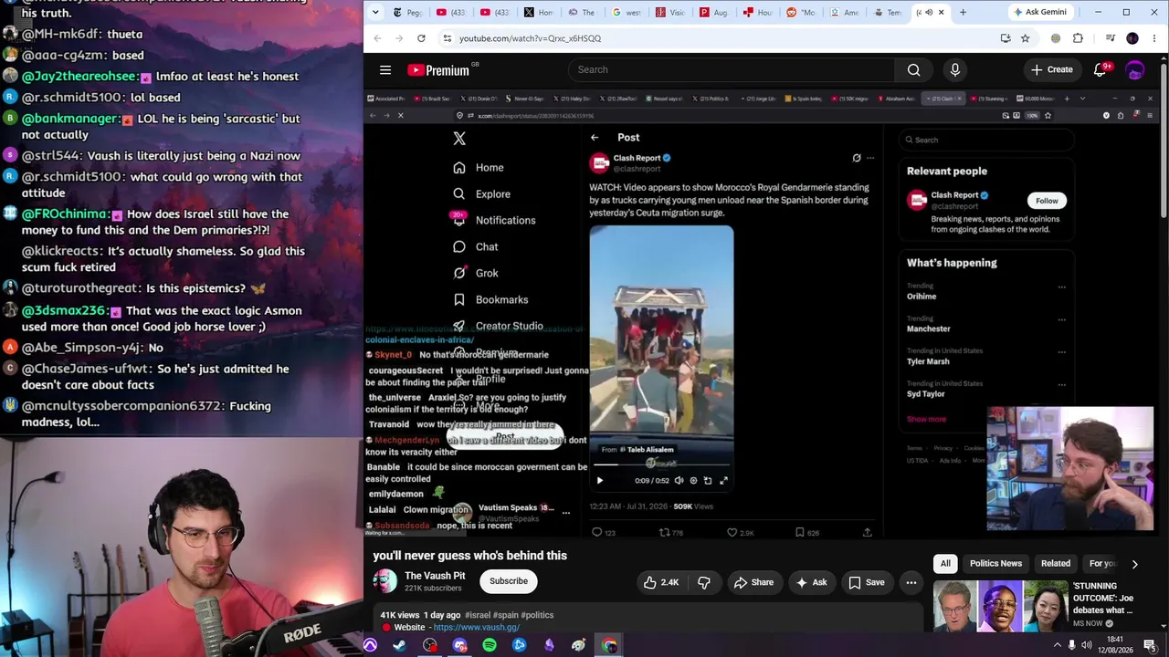Click the YouTube search magnifier button
Viewport: 1169px width, 657px height.
[x=913, y=70]
